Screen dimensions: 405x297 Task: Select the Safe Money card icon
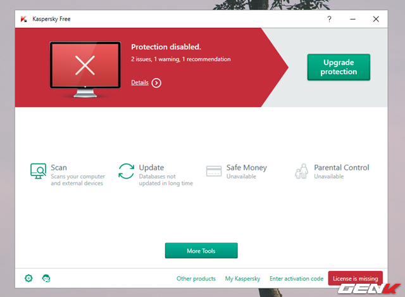215,171
